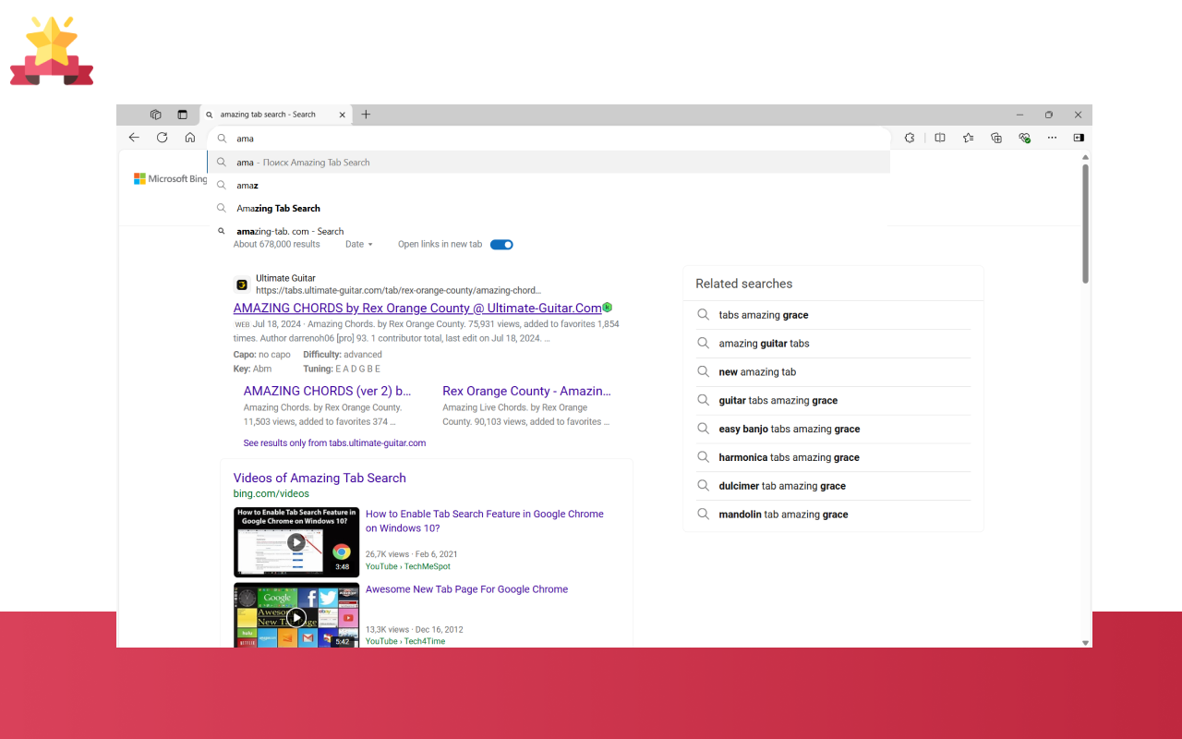This screenshot has height=739, width=1182.
Task: Click the scrollbar up arrow
Action: [x=1085, y=158]
